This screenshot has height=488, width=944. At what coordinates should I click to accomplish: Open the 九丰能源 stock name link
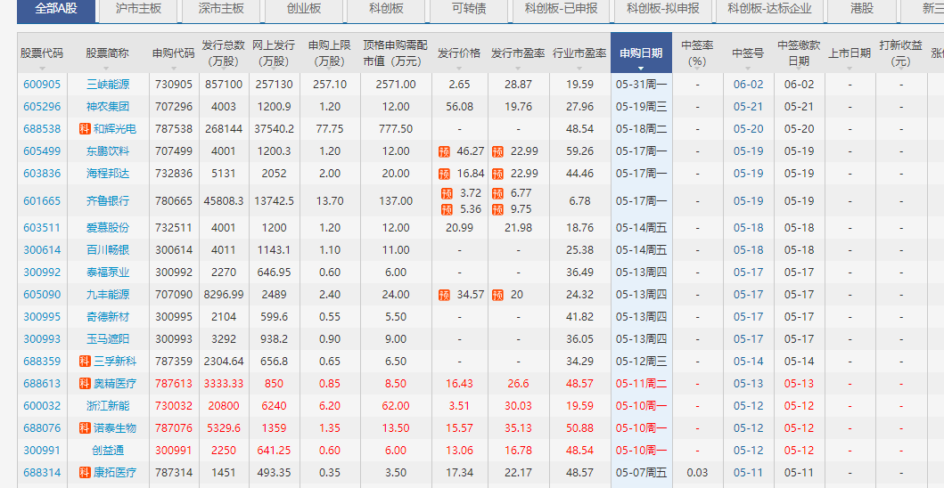[108, 294]
